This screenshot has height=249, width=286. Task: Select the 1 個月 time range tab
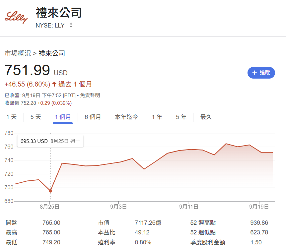63,117
